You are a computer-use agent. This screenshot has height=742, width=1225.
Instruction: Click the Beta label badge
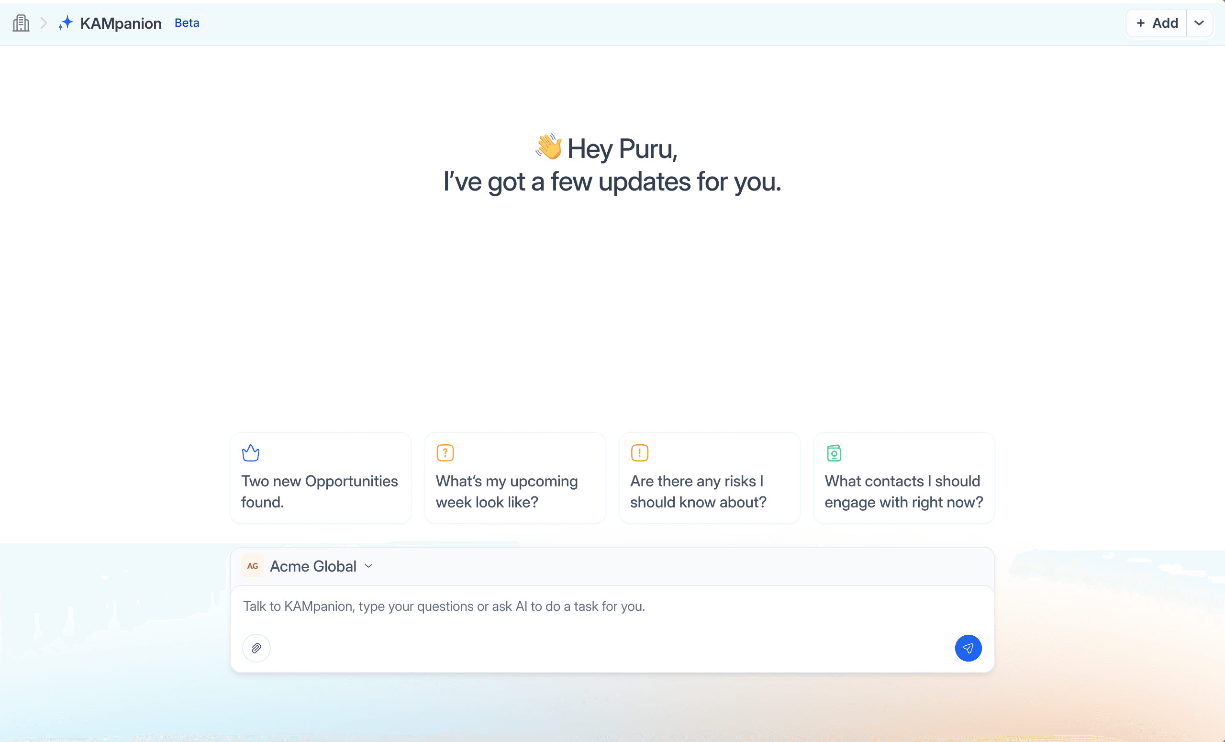(x=187, y=23)
